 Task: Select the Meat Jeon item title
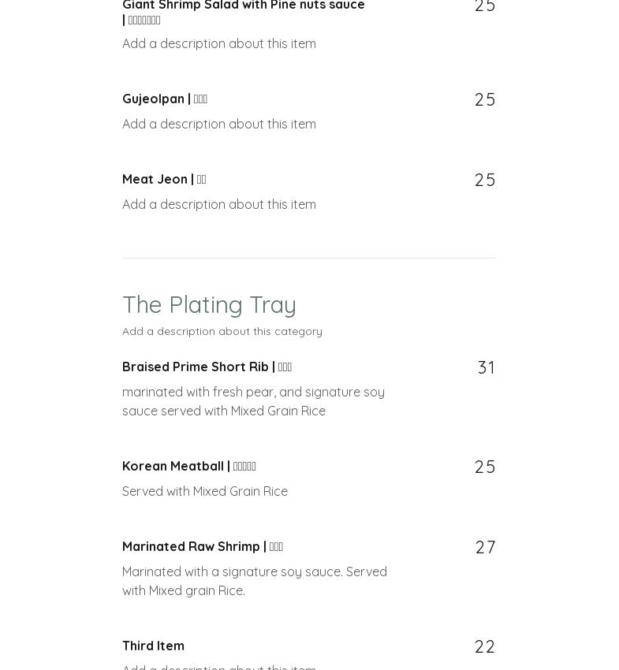(x=163, y=179)
